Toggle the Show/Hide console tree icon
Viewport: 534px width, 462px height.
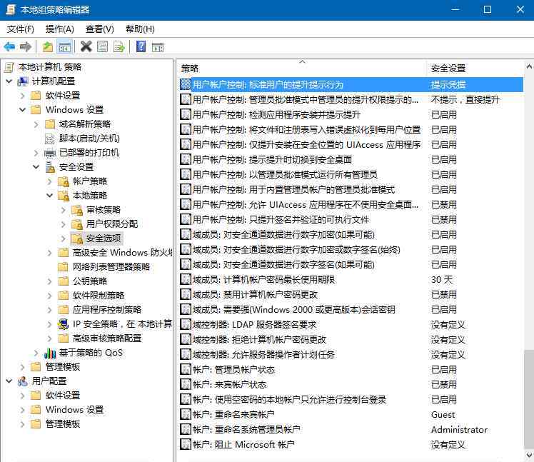pos(65,46)
